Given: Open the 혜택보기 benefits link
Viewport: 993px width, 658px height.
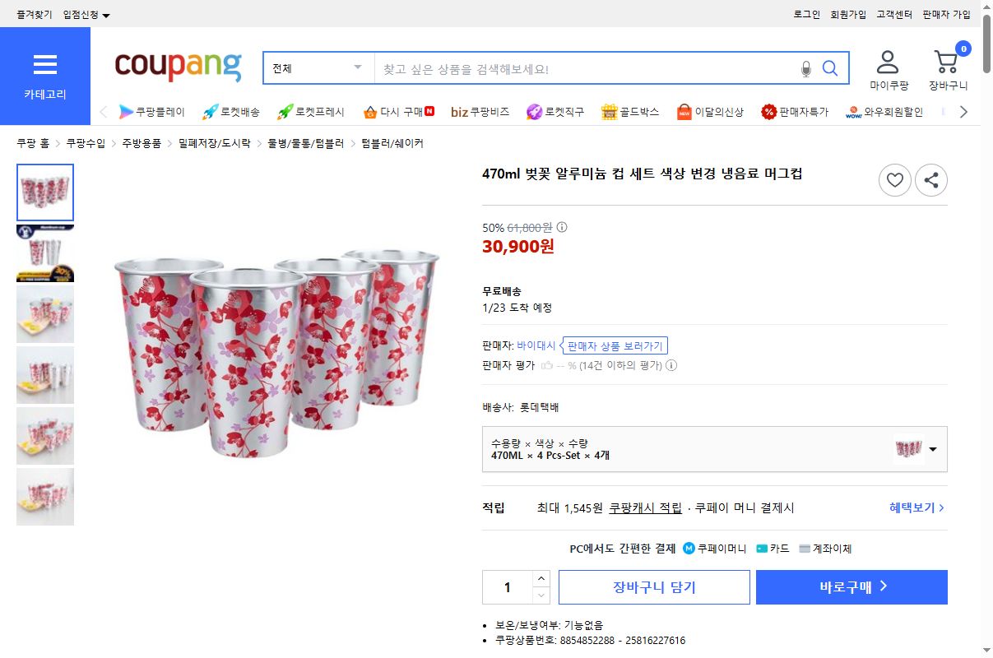Looking at the screenshot, I should click(913, 507).
